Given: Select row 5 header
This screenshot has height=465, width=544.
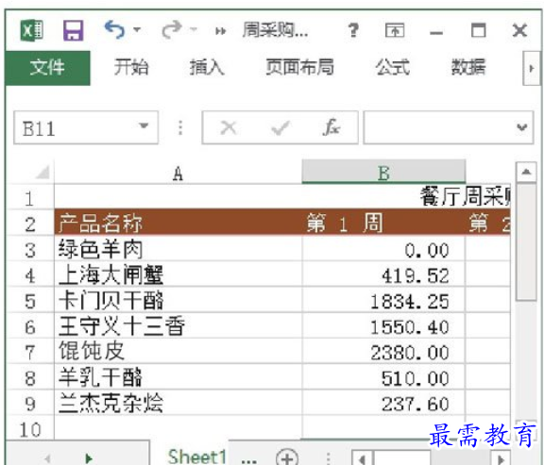Looking at the screenshot, I should pyautogui.click(x=30, y=301).
